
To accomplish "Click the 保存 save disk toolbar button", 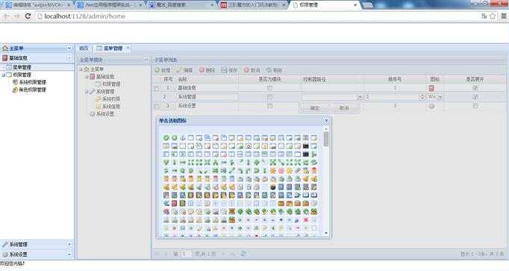I will 229,69.
